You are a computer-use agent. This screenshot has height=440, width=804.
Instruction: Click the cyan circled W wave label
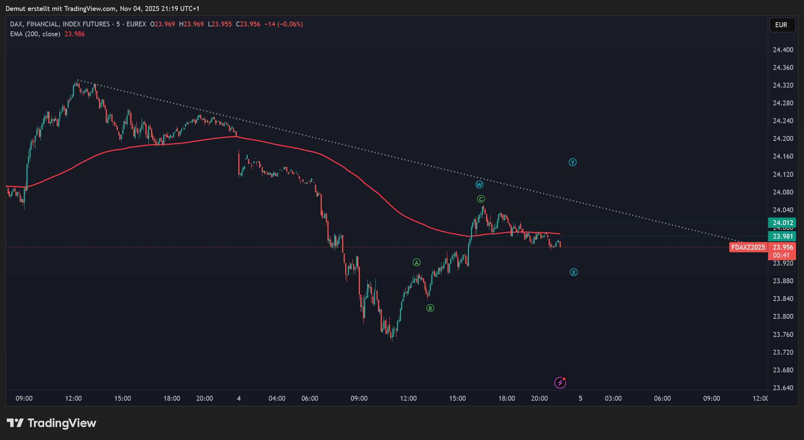(x=479, y=185)
